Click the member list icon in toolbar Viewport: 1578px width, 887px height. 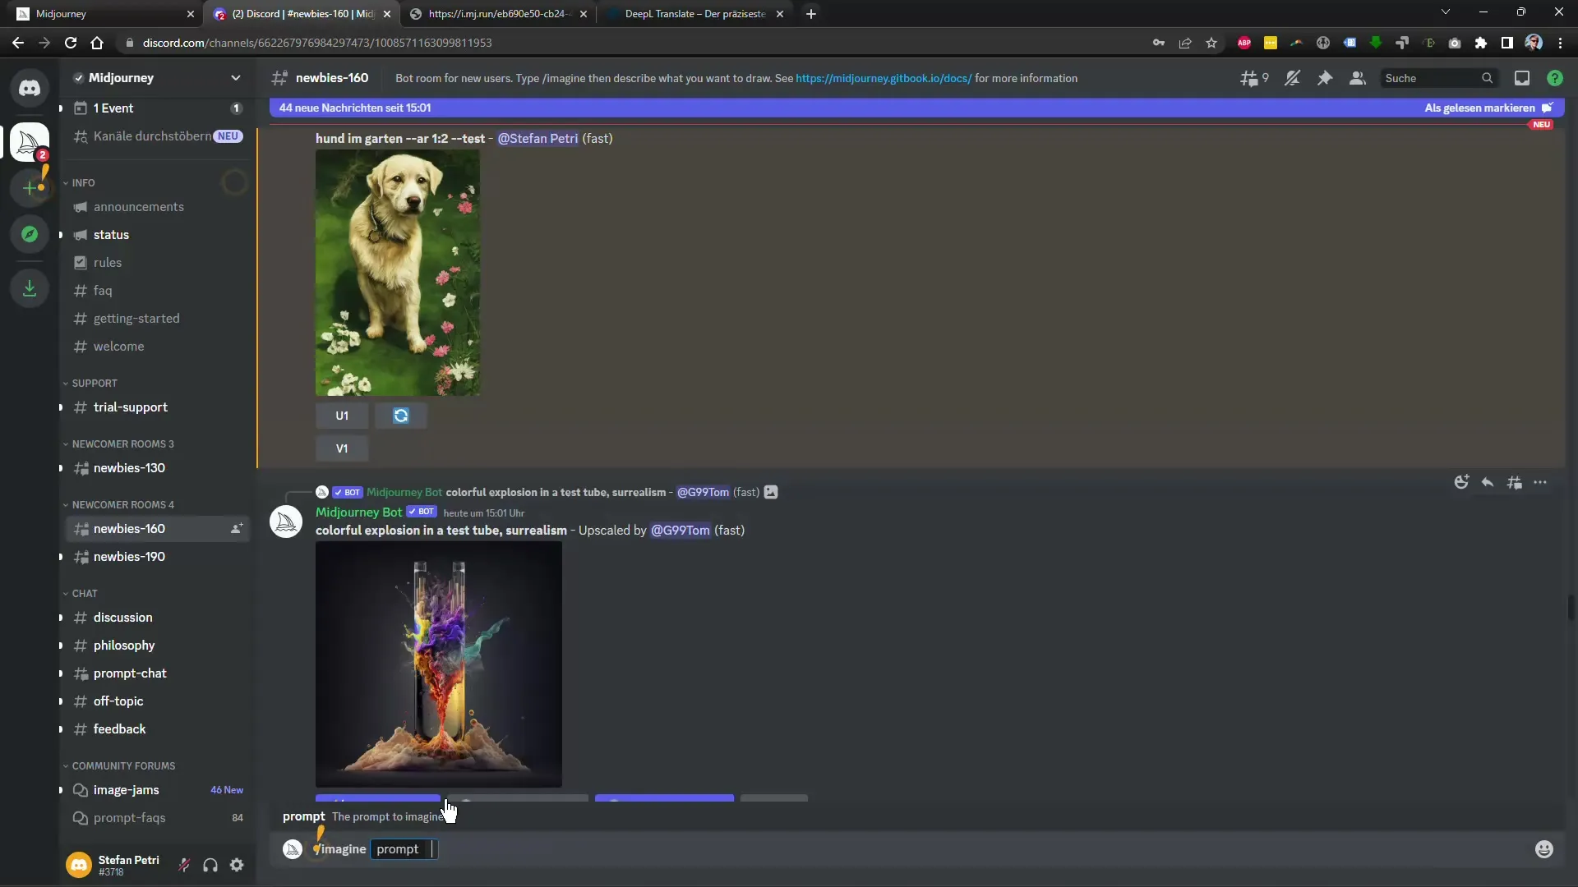tap(1358, 78)
